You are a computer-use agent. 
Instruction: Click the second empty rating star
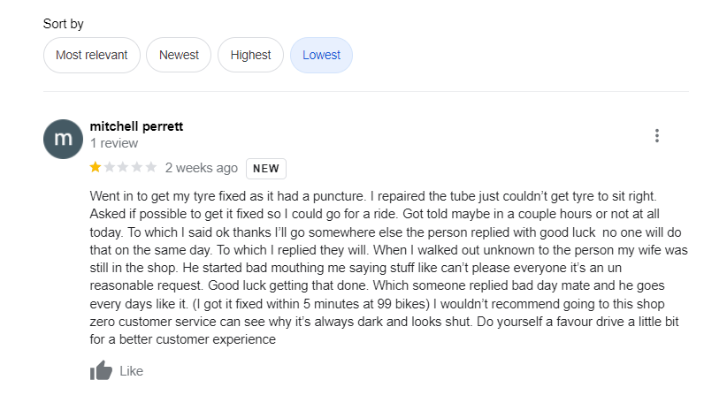[110, 167]
